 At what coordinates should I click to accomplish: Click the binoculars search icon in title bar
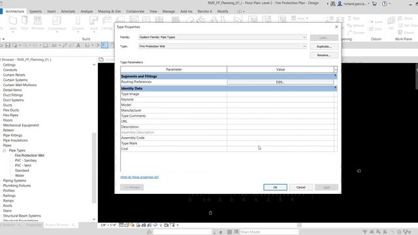[332, 4]
